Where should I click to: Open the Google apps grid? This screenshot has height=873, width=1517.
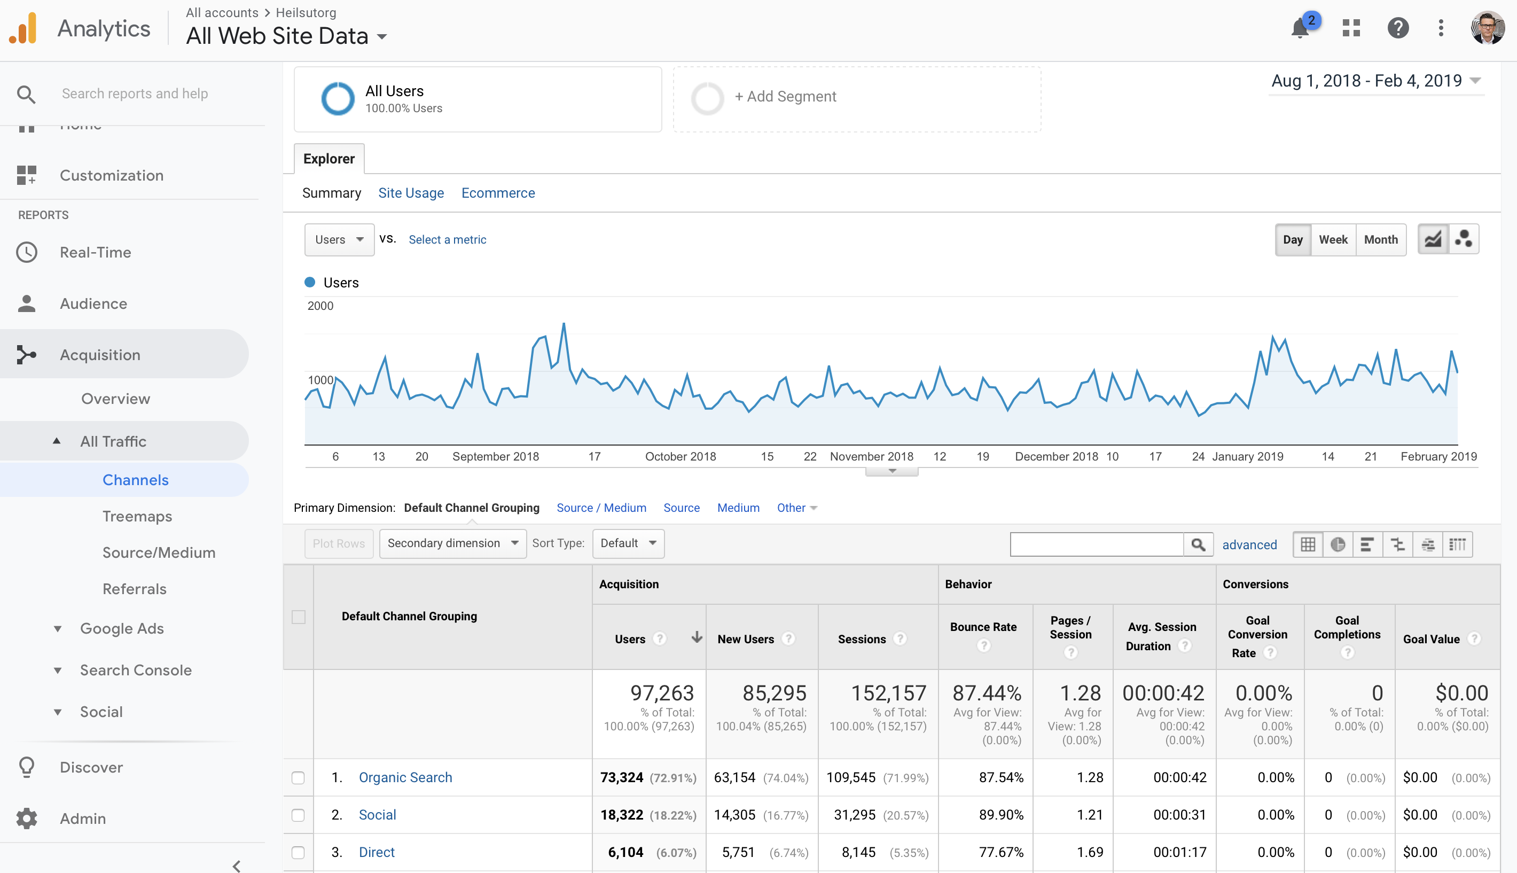[1351, 28]
